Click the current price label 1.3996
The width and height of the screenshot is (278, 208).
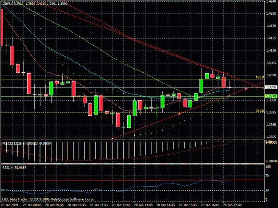coord(271,87)
